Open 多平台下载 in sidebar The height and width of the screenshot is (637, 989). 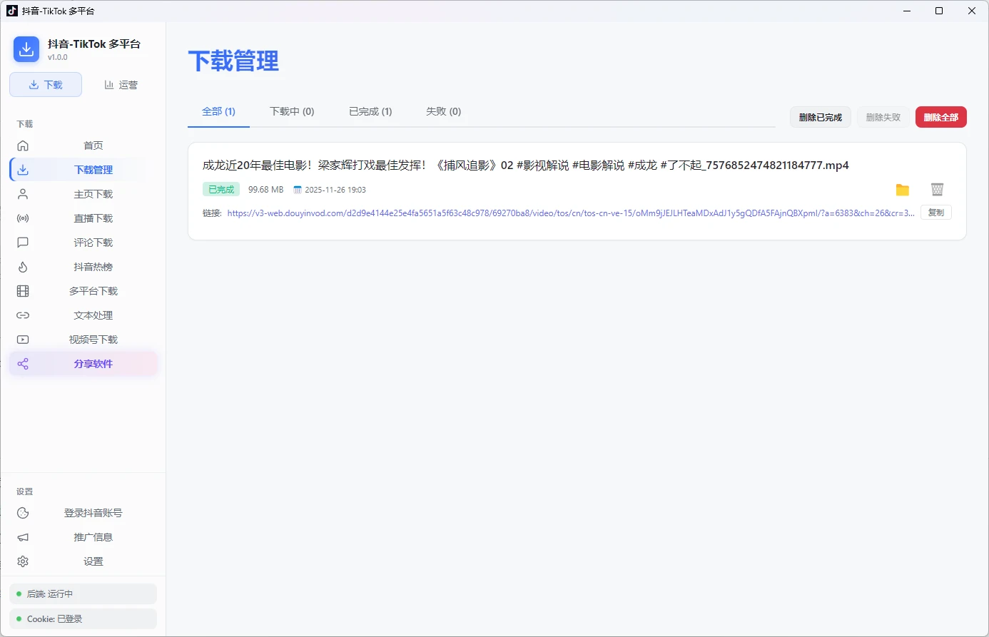(83, 291)
